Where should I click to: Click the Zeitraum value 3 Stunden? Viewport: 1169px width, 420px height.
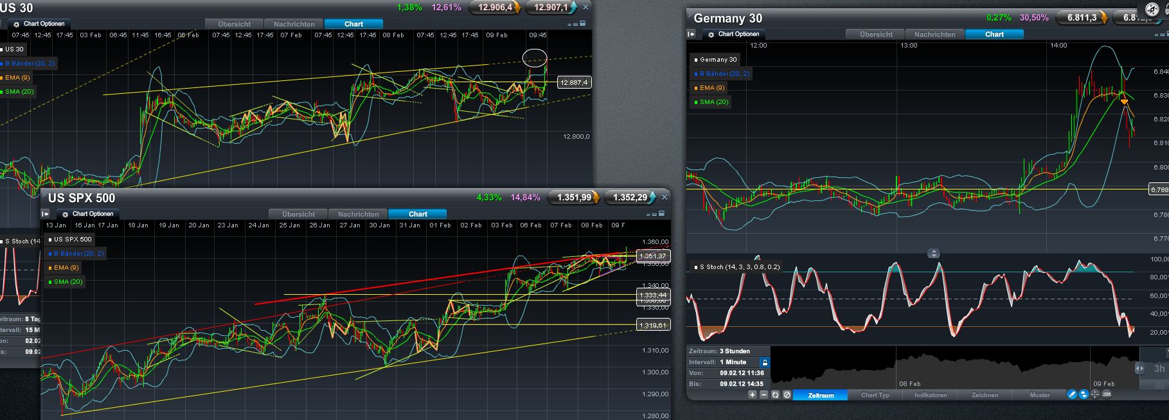pos(735,351)
